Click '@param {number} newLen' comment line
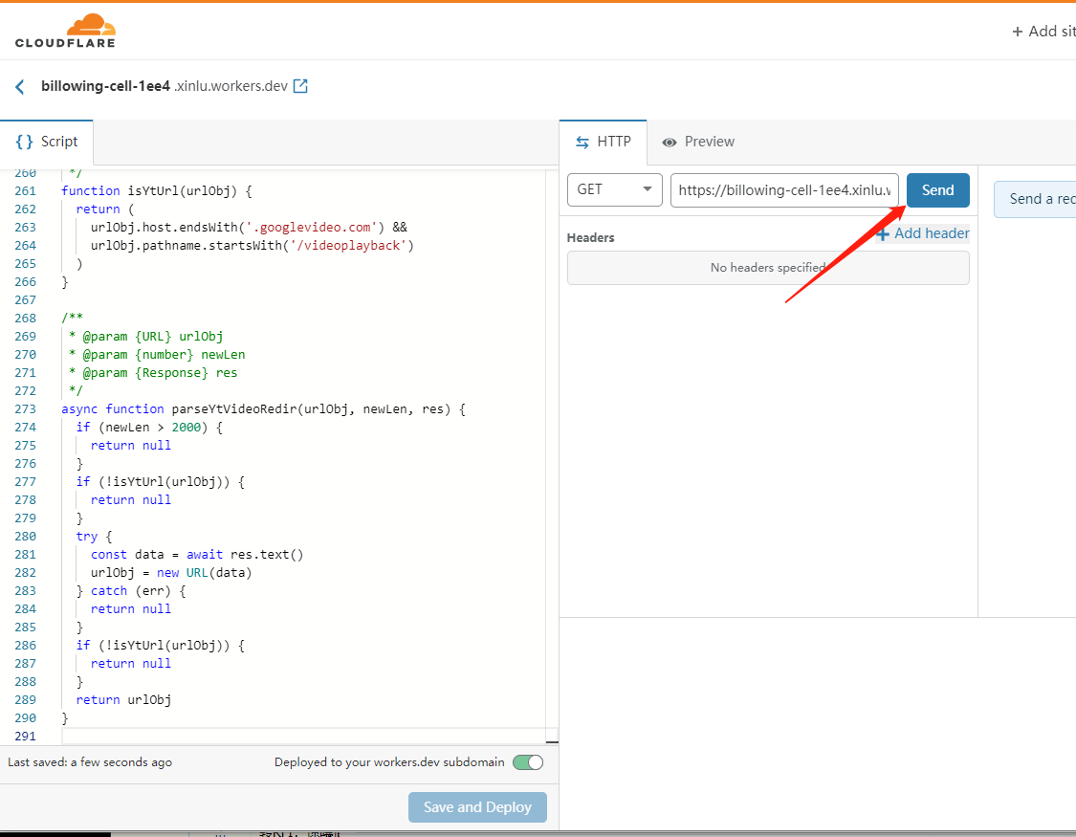Screen dimensions: 1076x837 point(157,355)
